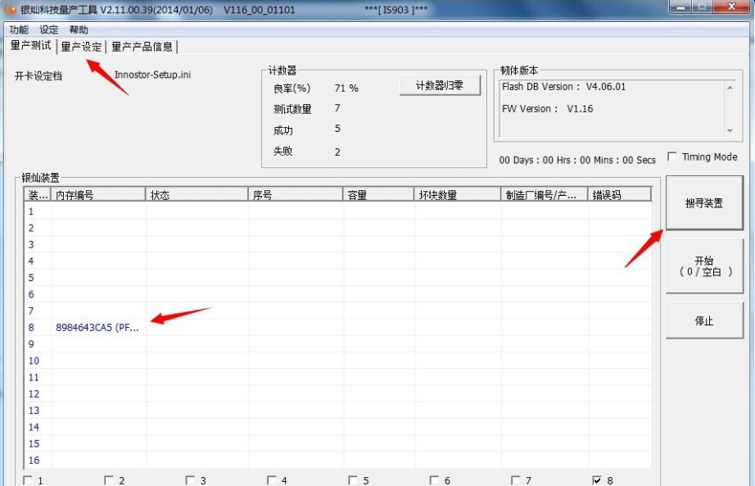Image resolution: width=755 pixels, height=486 pixels.
Task: Switch to the 量产设定 tab
Action: click(81, 47)
